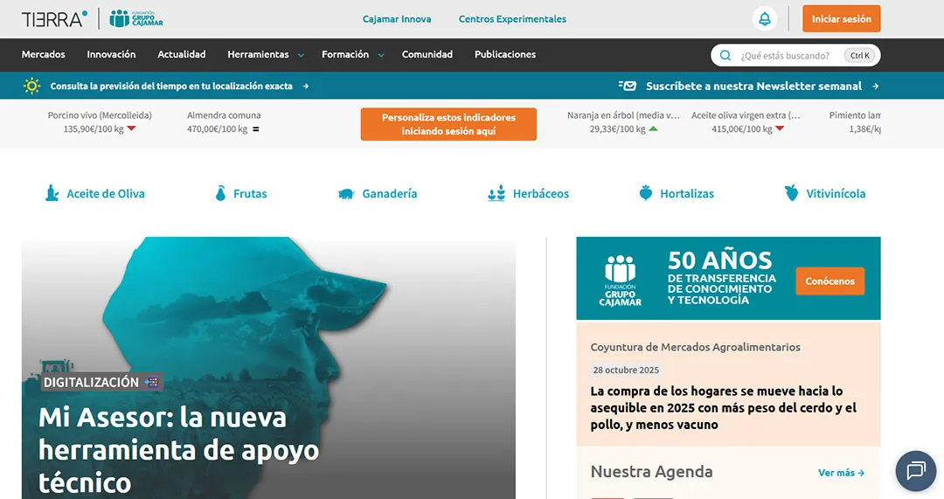This screenshot has height=499, width=944.
Task: Click Nuestra Agenda heading
Action: click(x=651, y=471)
